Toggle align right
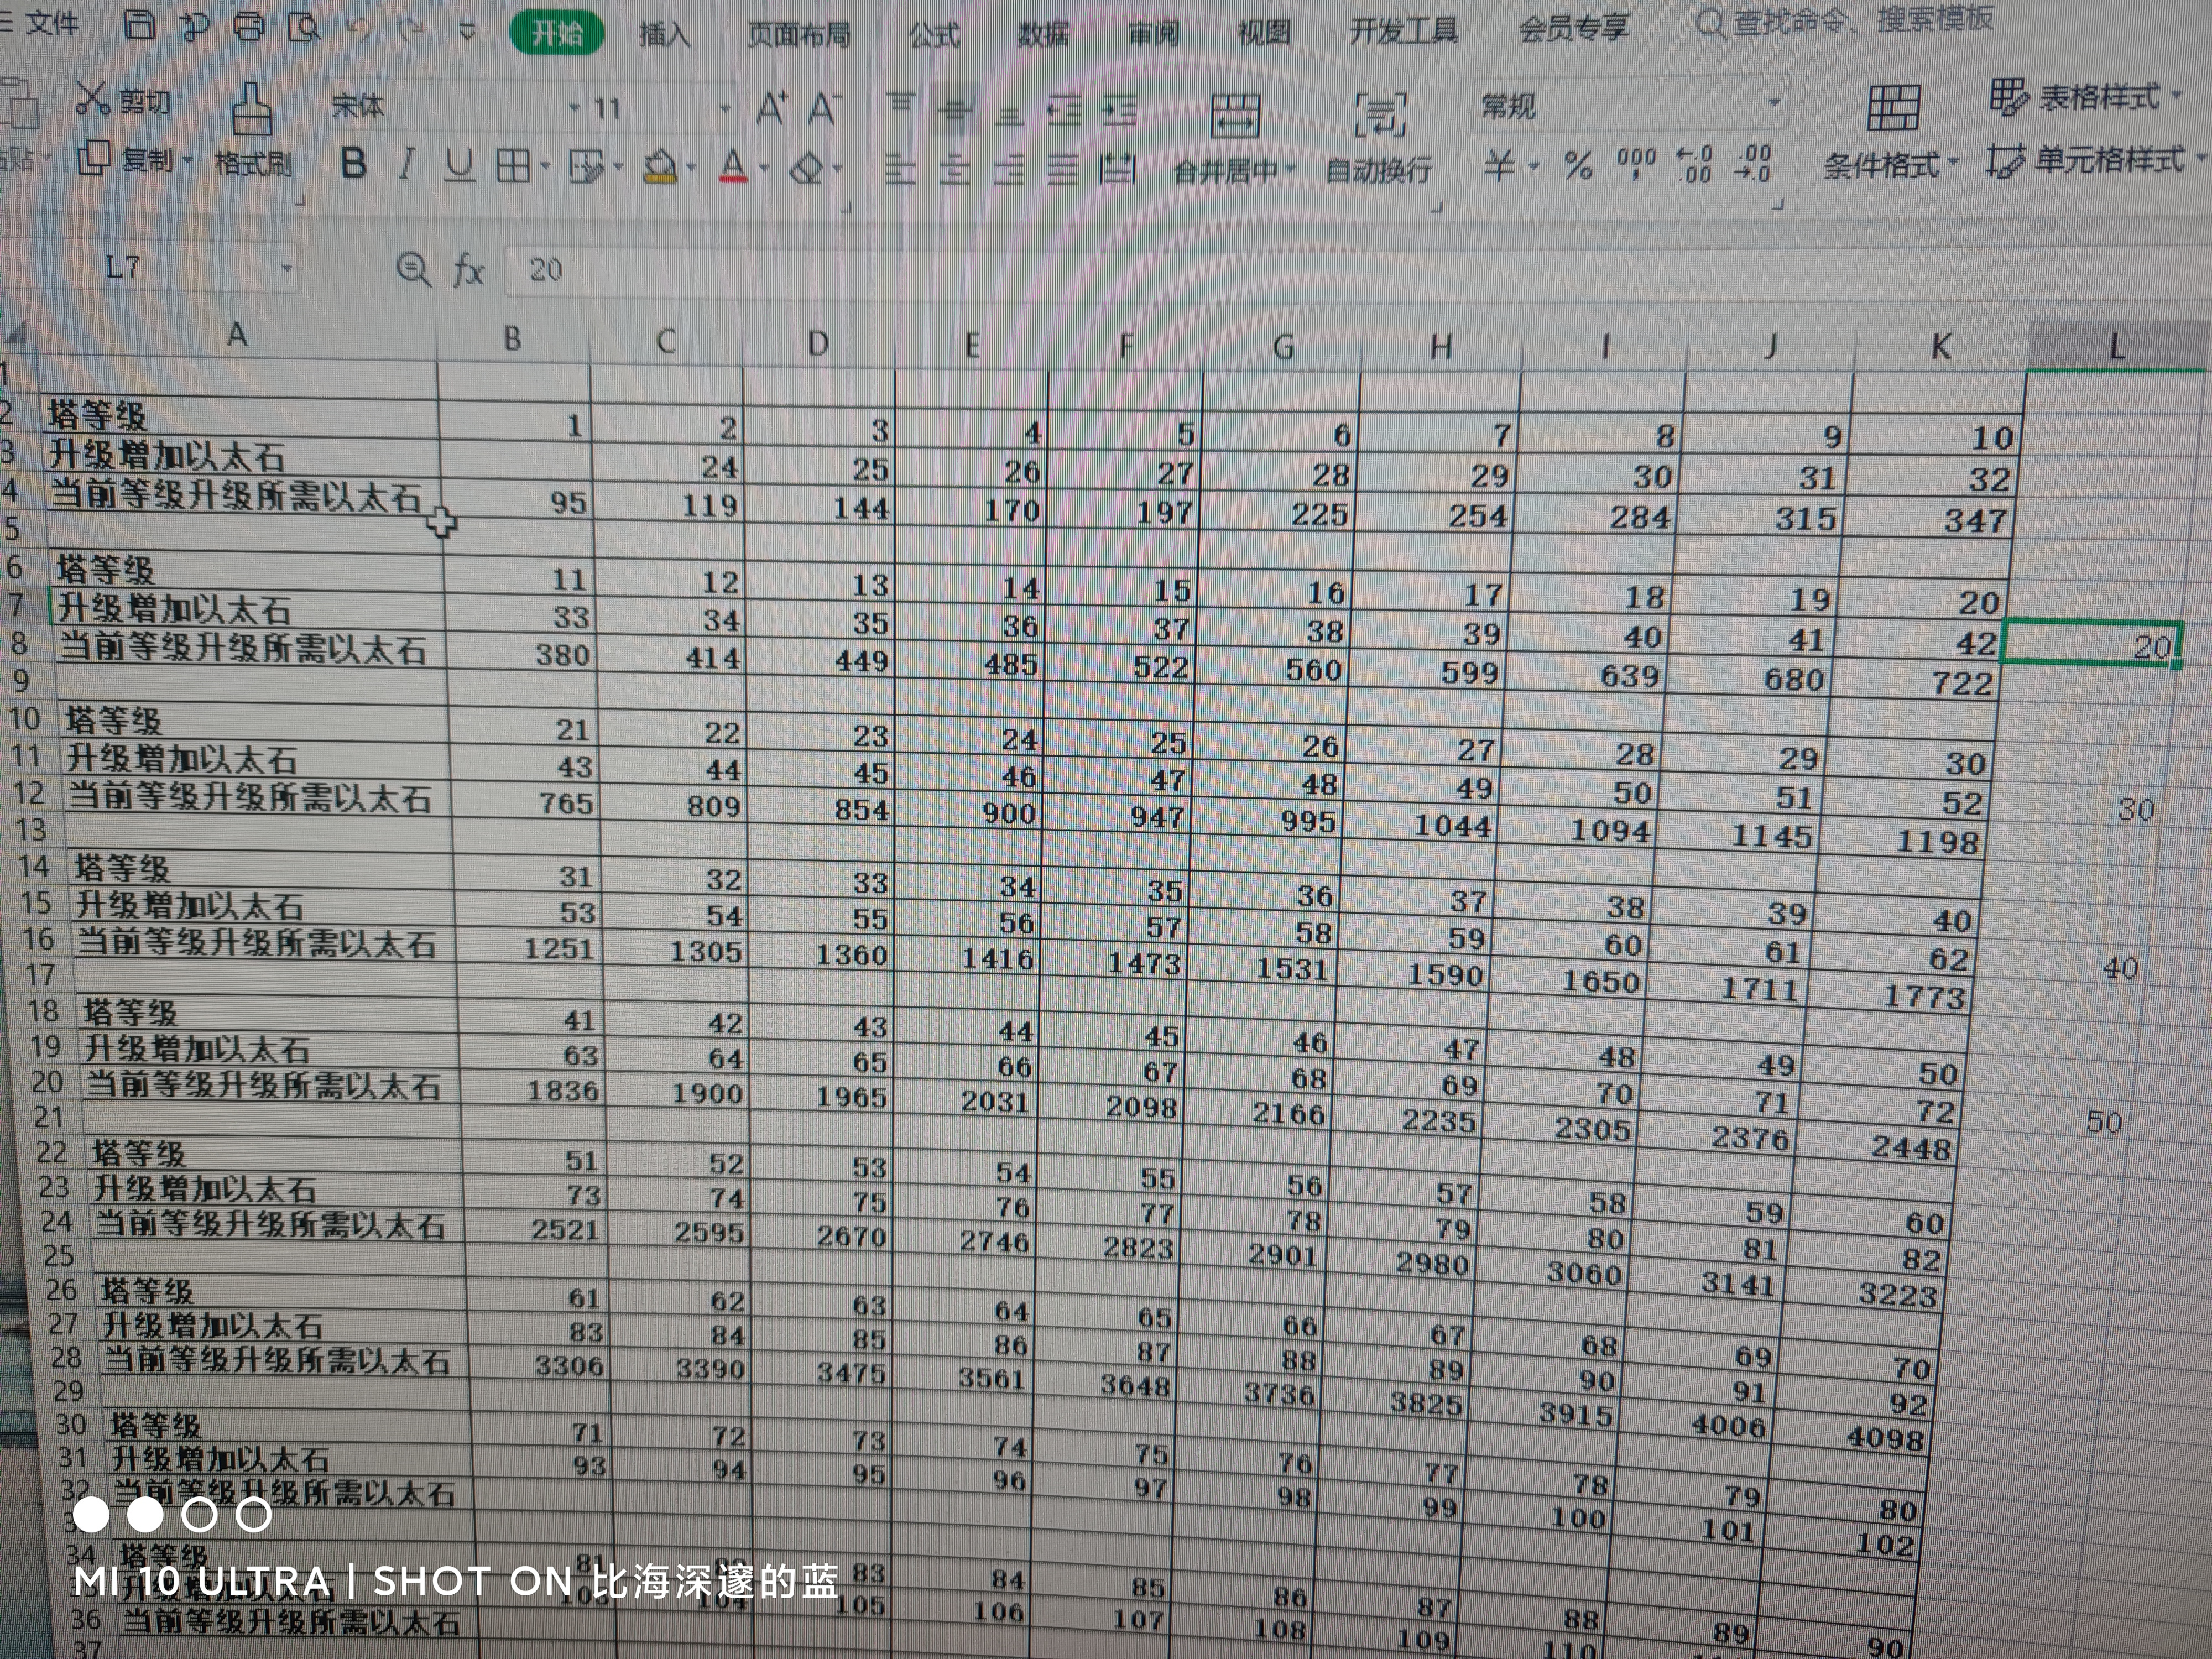The image size is (2212, 1659). pos(1009,170)
